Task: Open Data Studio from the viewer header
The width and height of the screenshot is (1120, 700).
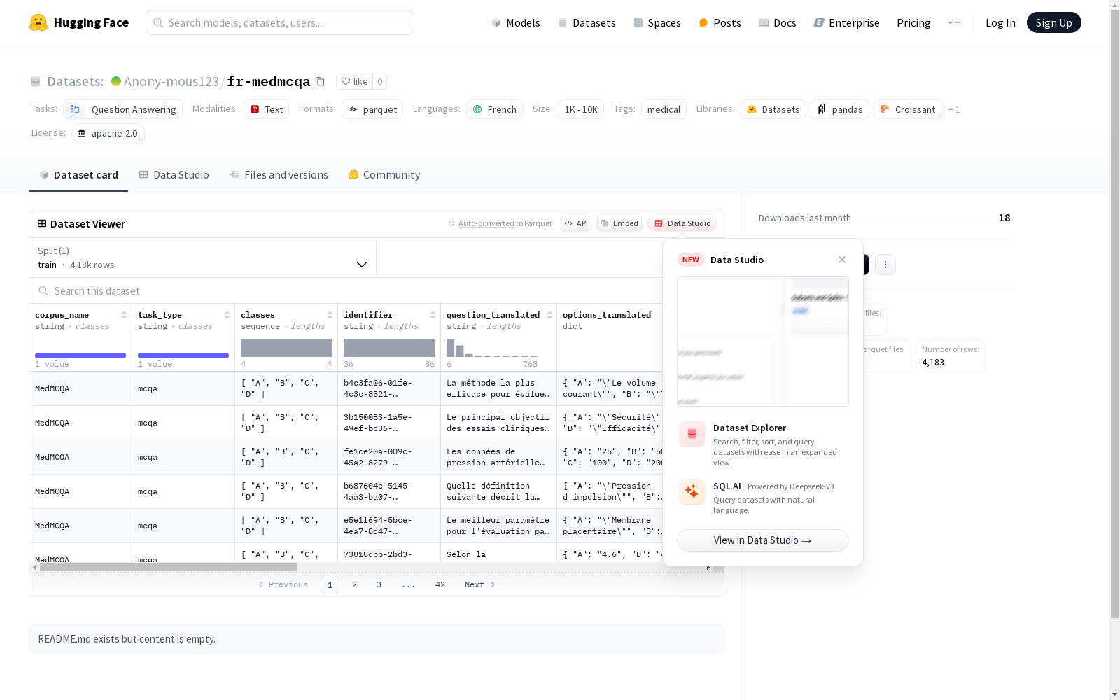Action: [x=682, y=223]
